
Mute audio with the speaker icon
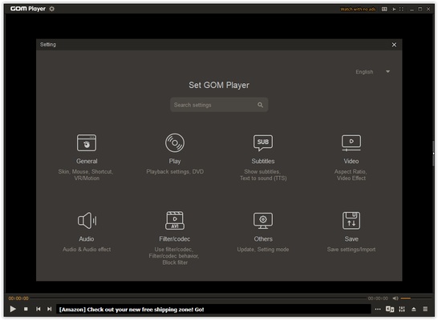click(395, 298)
